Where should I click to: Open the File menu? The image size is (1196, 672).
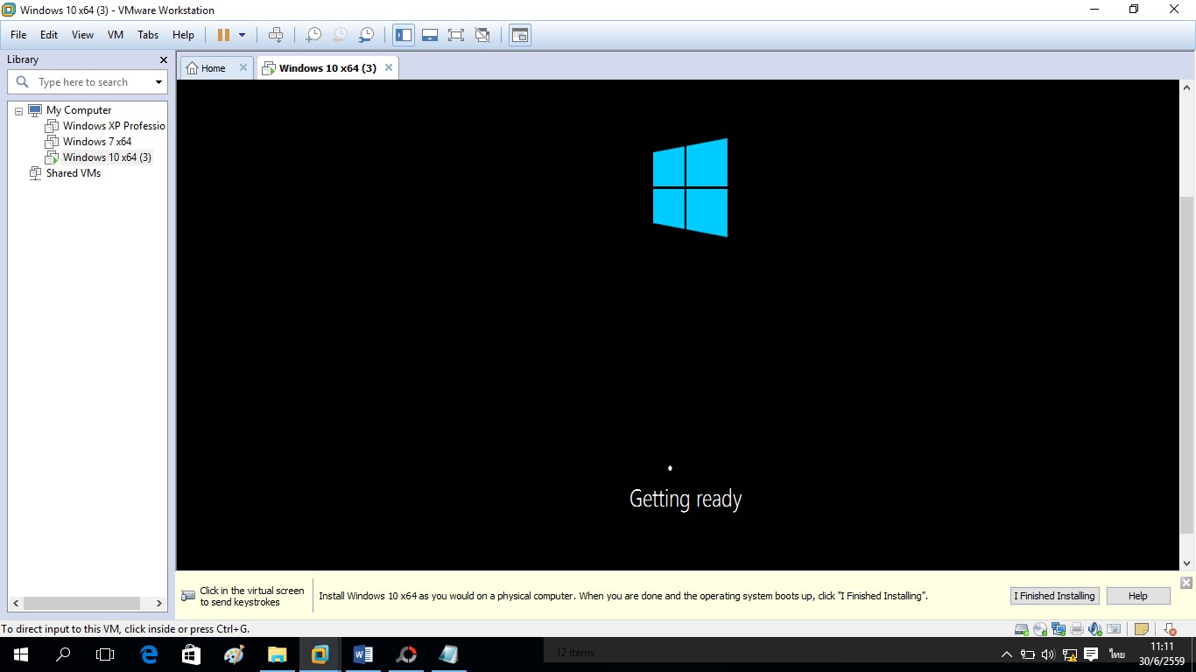(18, 35)
